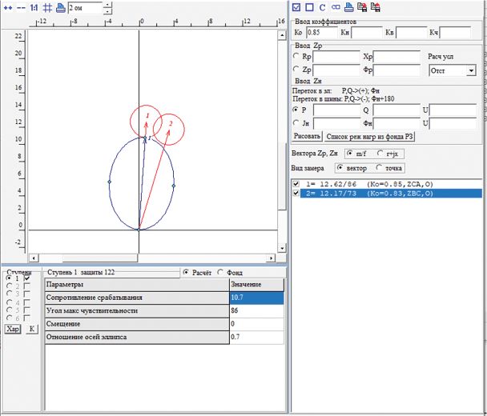Click the first save-list icon in right toolbar
The width and height of the screenshot is (487, 416).
[x=362, y=7]
